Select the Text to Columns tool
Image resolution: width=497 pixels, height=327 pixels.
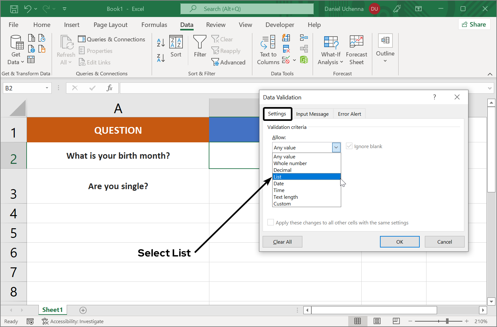click(x=268, y=49)
